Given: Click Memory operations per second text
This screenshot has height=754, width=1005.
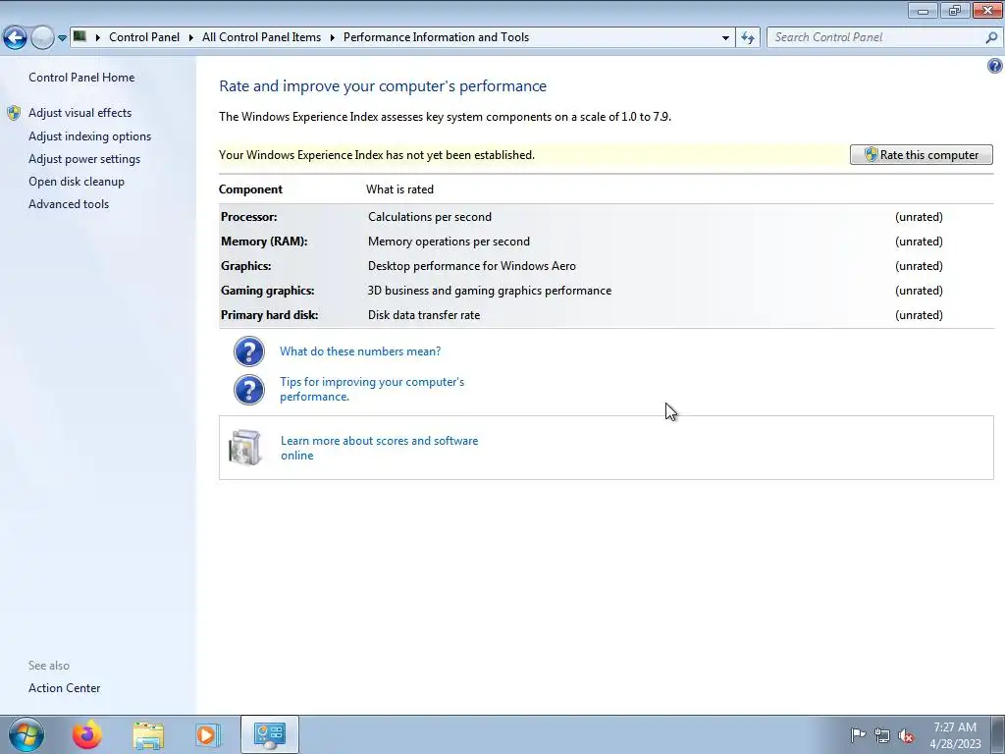Looking at the screenshot, I should coord(449,242).
